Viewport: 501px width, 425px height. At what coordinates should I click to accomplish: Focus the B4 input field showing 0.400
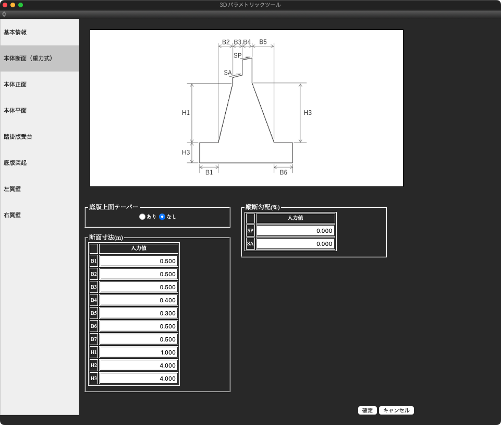[139, 300]
